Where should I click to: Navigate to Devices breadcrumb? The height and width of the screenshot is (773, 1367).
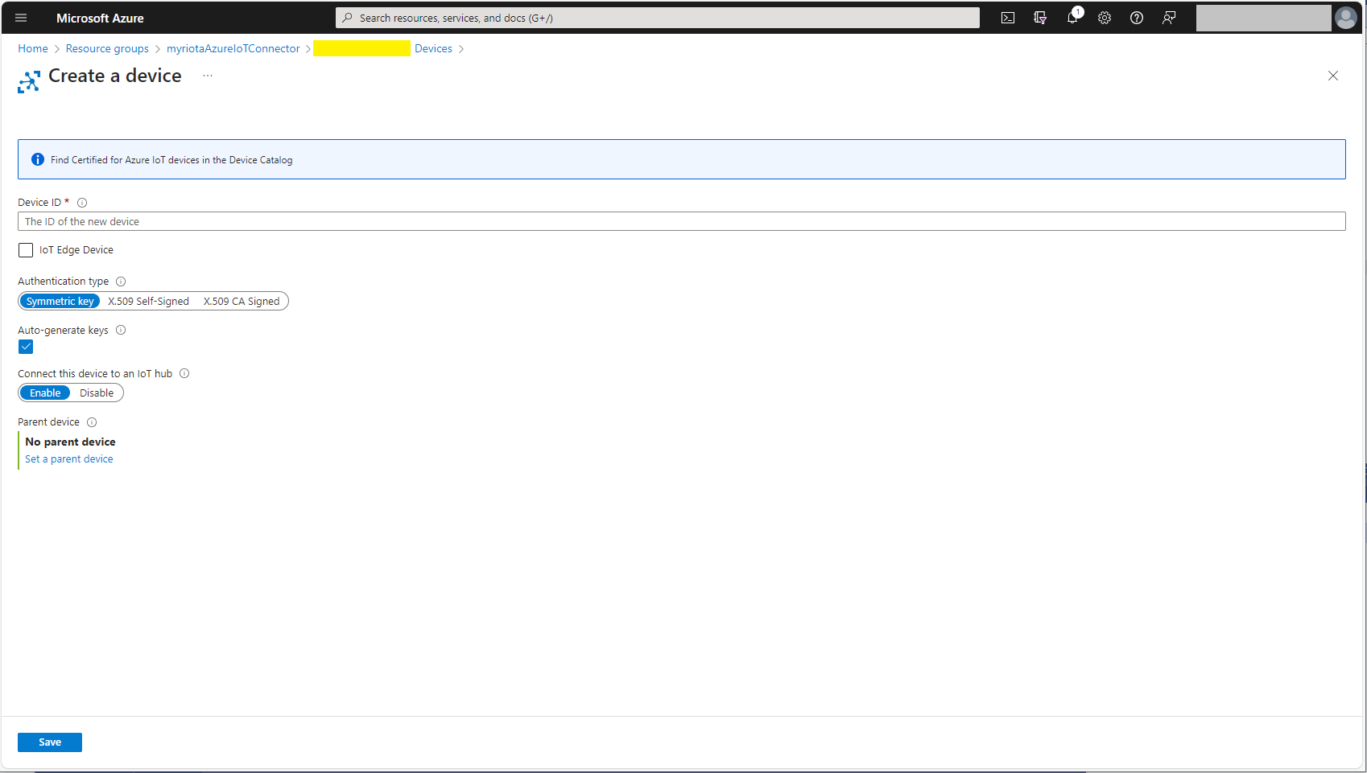click(433, 49)
